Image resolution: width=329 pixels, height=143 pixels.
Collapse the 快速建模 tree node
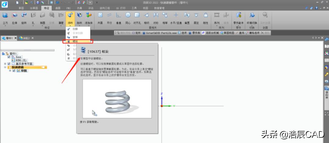tap(5, 67)
